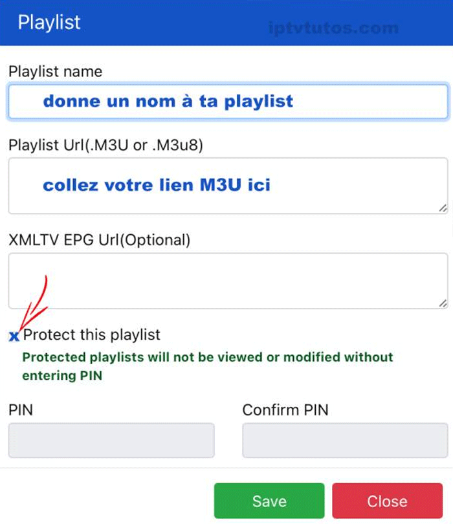Screen dimensions: 453x524
Task: Grab the resize handle of Playlist Url box
Action: (x=443, y=208)
